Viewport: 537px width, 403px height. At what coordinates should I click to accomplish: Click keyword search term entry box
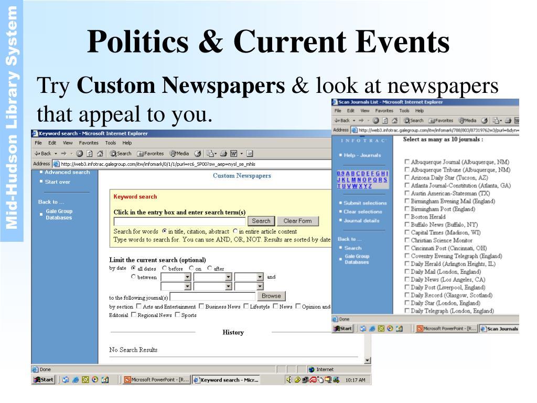tap(180, 221)
